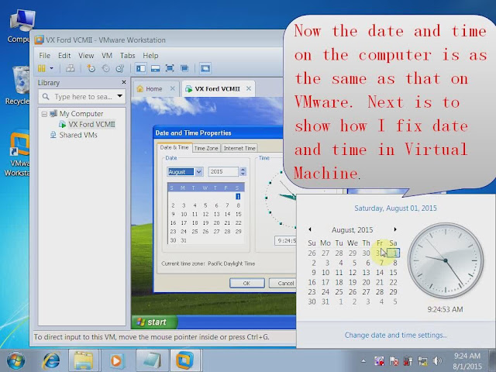Go to previous month in Windows 7 calendar

(310, 229)
